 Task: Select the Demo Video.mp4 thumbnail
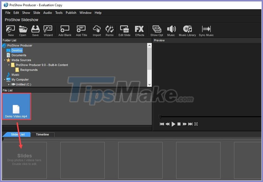(x=16, y=106)
